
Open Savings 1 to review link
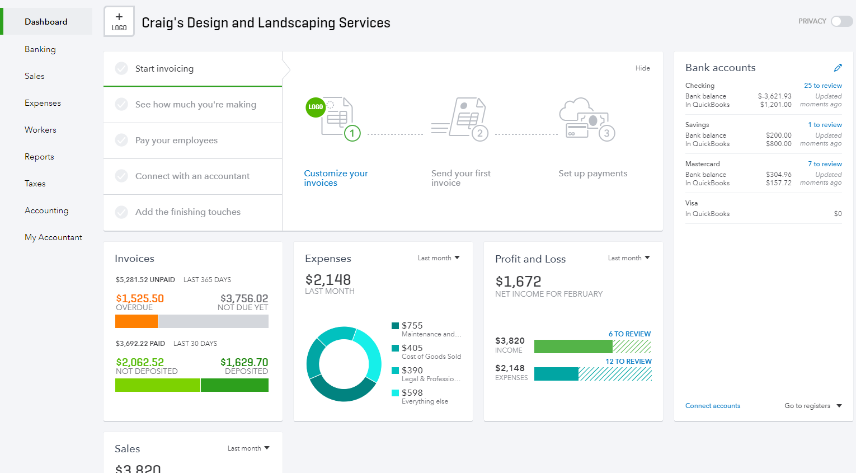[825, 125]
